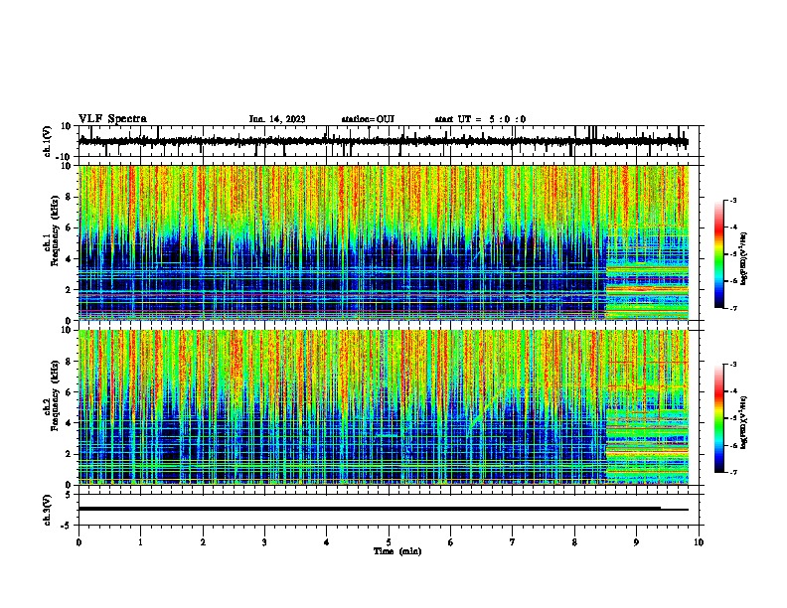Screen dimensions: 787x608
Task: Click the ch.1 "Frequency (kHz)" axis label
Action: (55, 231)
